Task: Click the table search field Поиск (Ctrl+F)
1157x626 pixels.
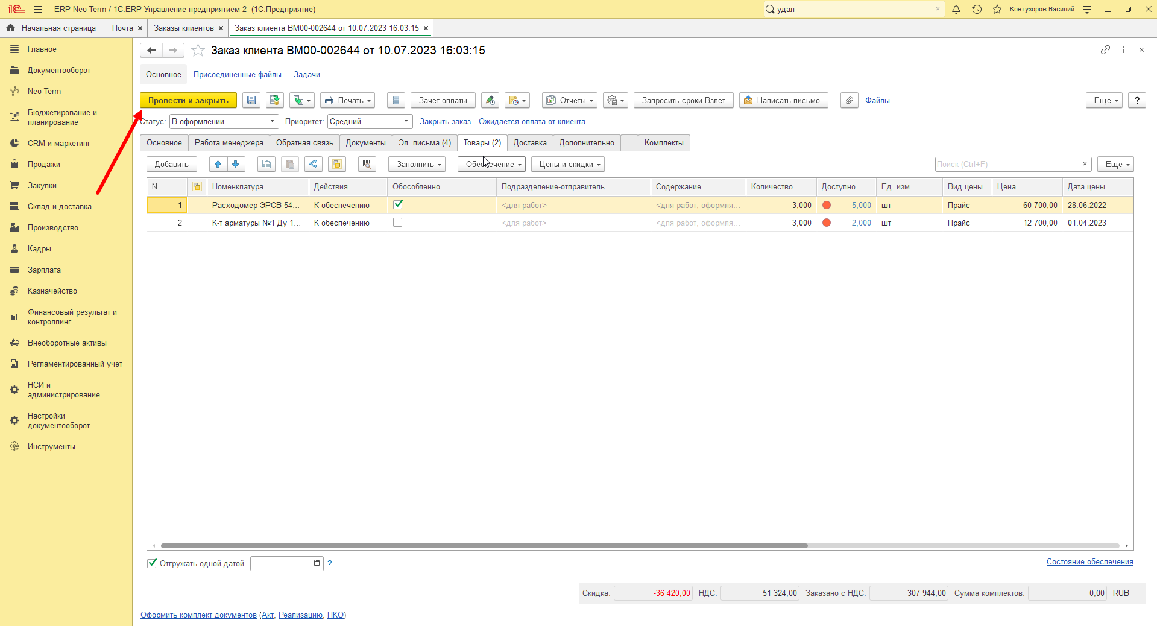Action: click(x=1006, y=164)
